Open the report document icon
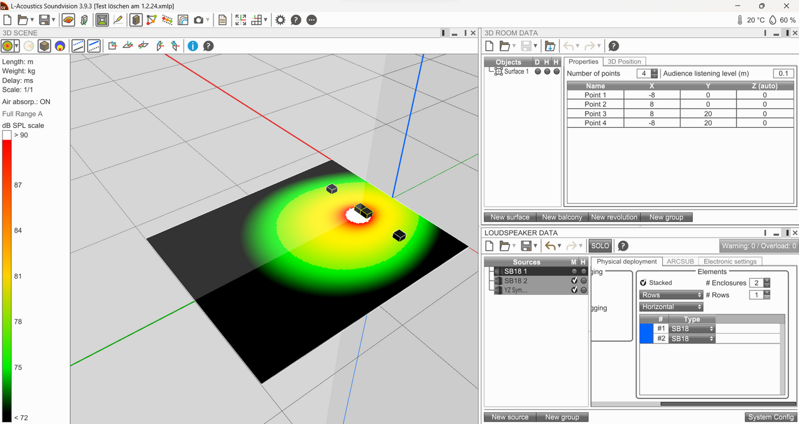The image size is (799, 424). pos(223,20)
